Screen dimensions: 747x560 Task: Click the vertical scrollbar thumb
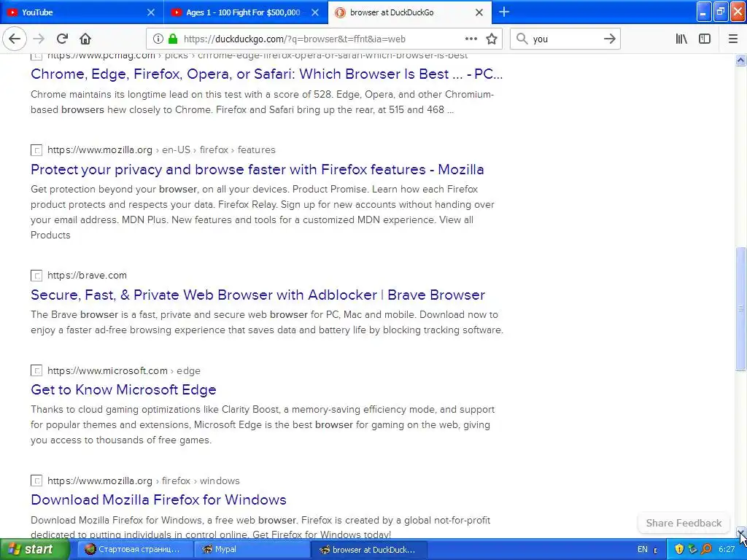point(740,308)
